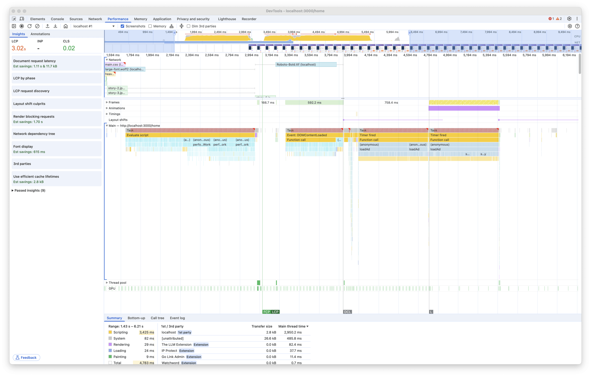Switch to the Lighthouse panel tab
591x376 pixels.
227,19
